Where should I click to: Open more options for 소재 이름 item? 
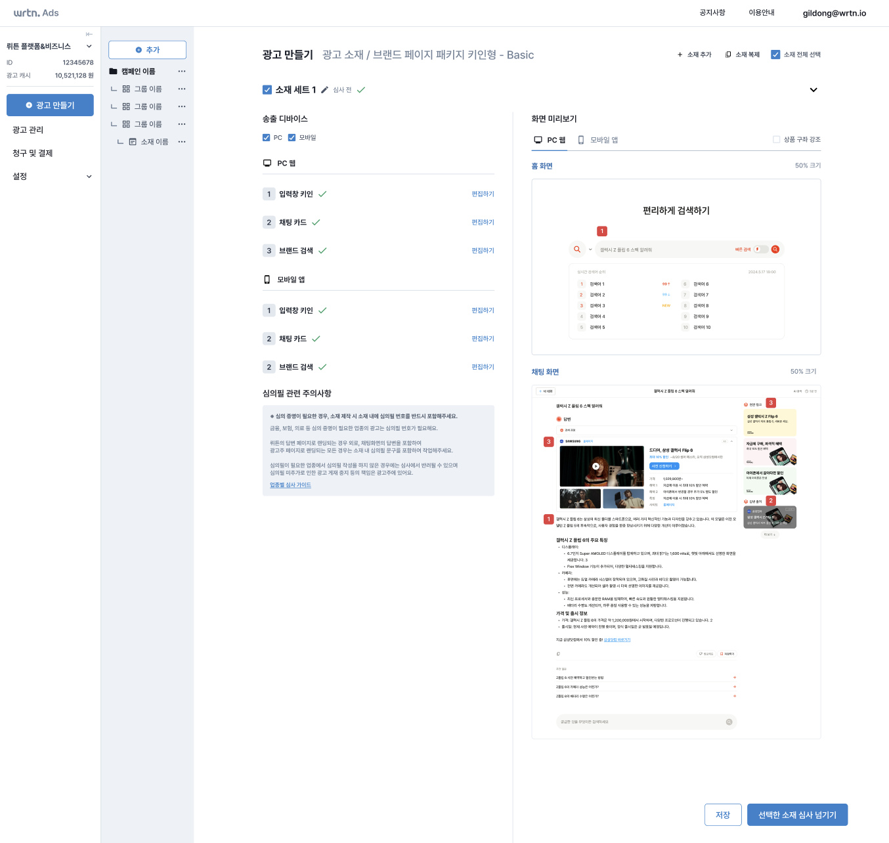[182, 142]
